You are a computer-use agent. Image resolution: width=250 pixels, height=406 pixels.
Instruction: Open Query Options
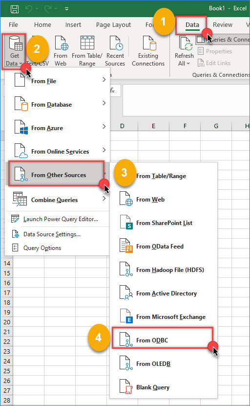coord(58,248)
